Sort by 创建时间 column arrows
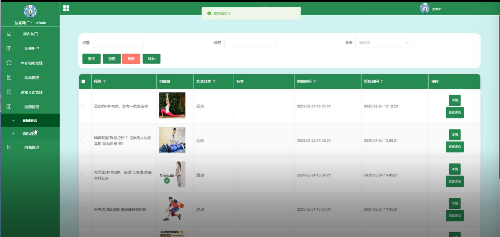This screenshot has height=237, width=500. click(315, 82)
